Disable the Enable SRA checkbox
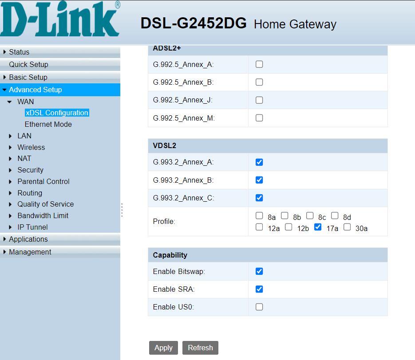415x360 pixels. coord(259,289)
